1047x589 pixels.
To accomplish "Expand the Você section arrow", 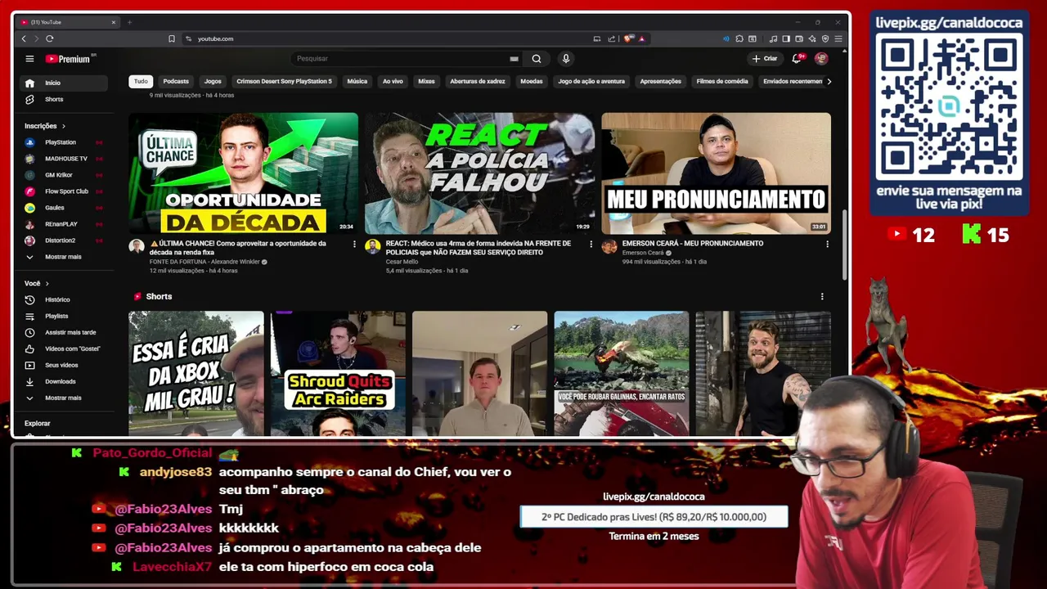I will tap(47, 283).
